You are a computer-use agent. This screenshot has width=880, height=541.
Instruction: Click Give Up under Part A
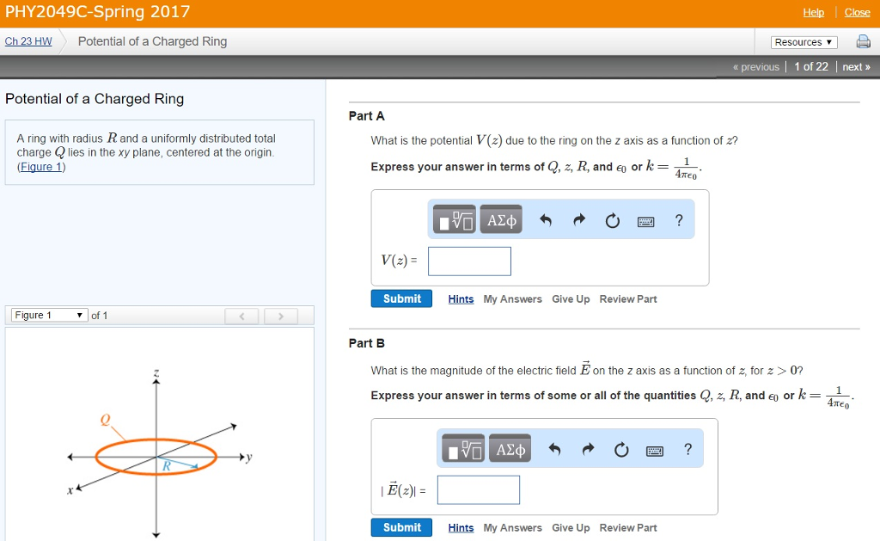pos(571,298)
